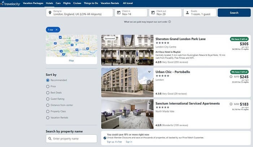
Task: Open the Guests room selector
Action: (x=200, y=13)
